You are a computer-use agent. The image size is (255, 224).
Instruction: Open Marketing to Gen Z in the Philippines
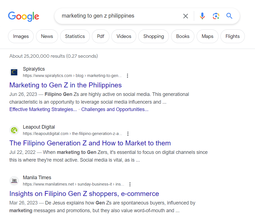pyautogui.click(x=66, y=85)
